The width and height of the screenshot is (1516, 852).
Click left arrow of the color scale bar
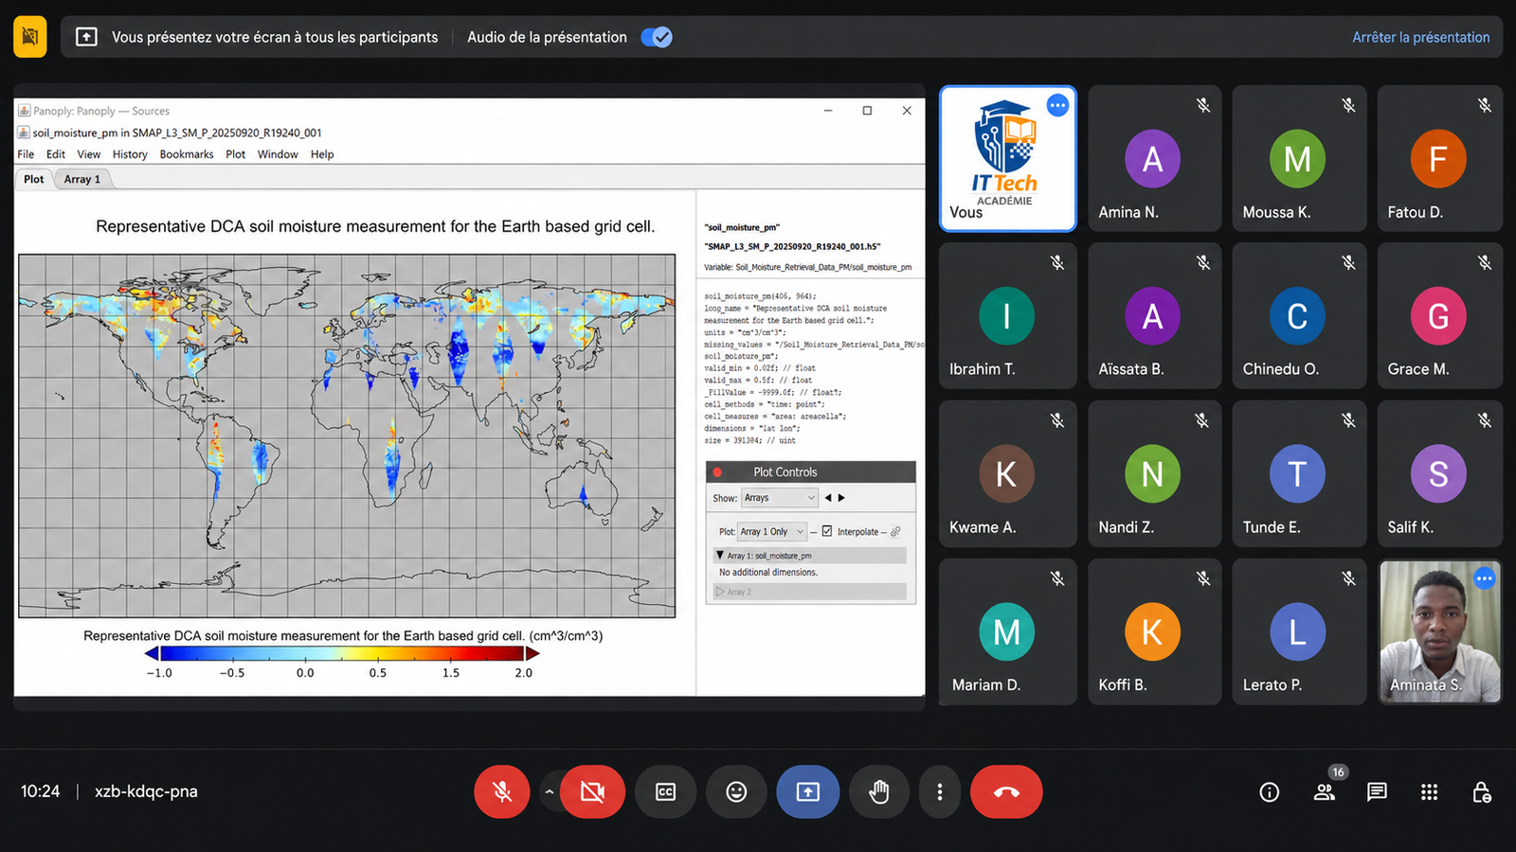[x=152, y=653]
